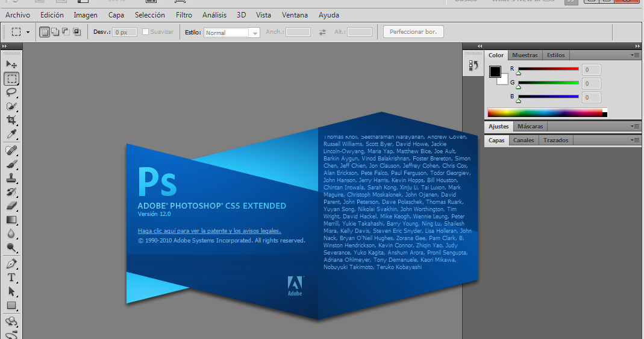
Task: Select the Pen tool
Action: coord(11,264)
